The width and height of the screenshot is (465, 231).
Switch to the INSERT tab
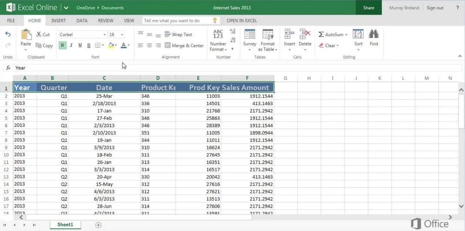[x=59, y=20]
